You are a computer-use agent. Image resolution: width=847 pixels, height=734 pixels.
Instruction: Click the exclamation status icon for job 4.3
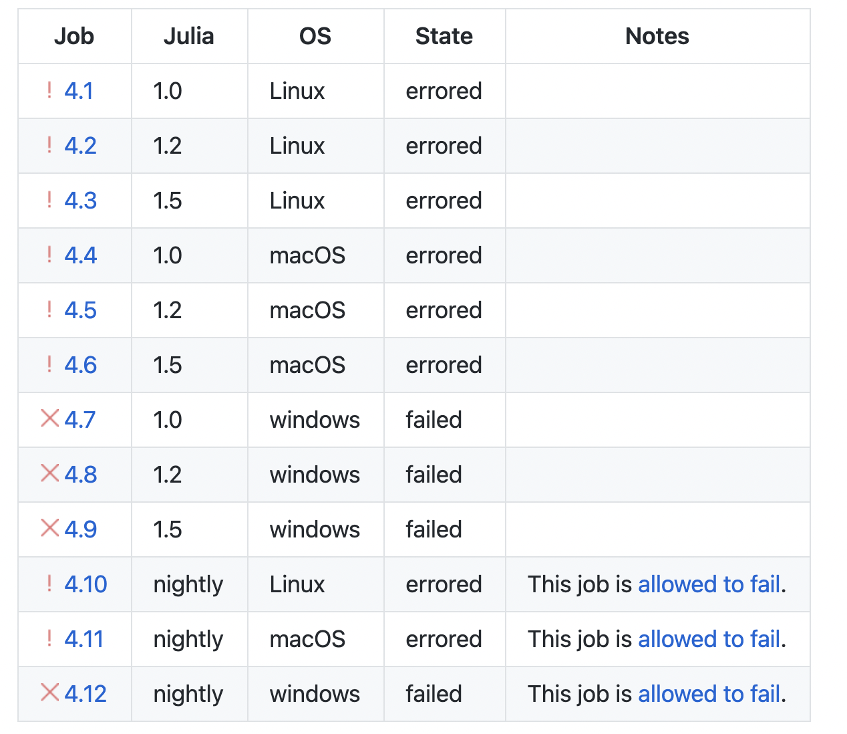[49, 200]
